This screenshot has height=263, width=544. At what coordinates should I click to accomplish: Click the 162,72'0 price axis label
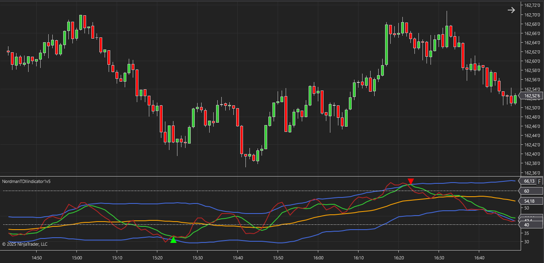532,6
